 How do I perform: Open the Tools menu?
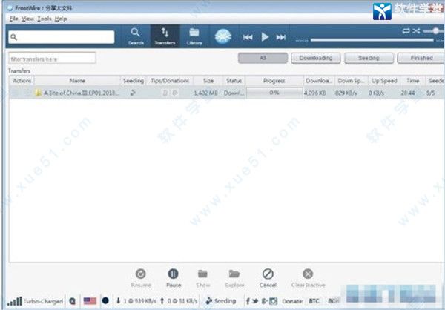(45, 18)
